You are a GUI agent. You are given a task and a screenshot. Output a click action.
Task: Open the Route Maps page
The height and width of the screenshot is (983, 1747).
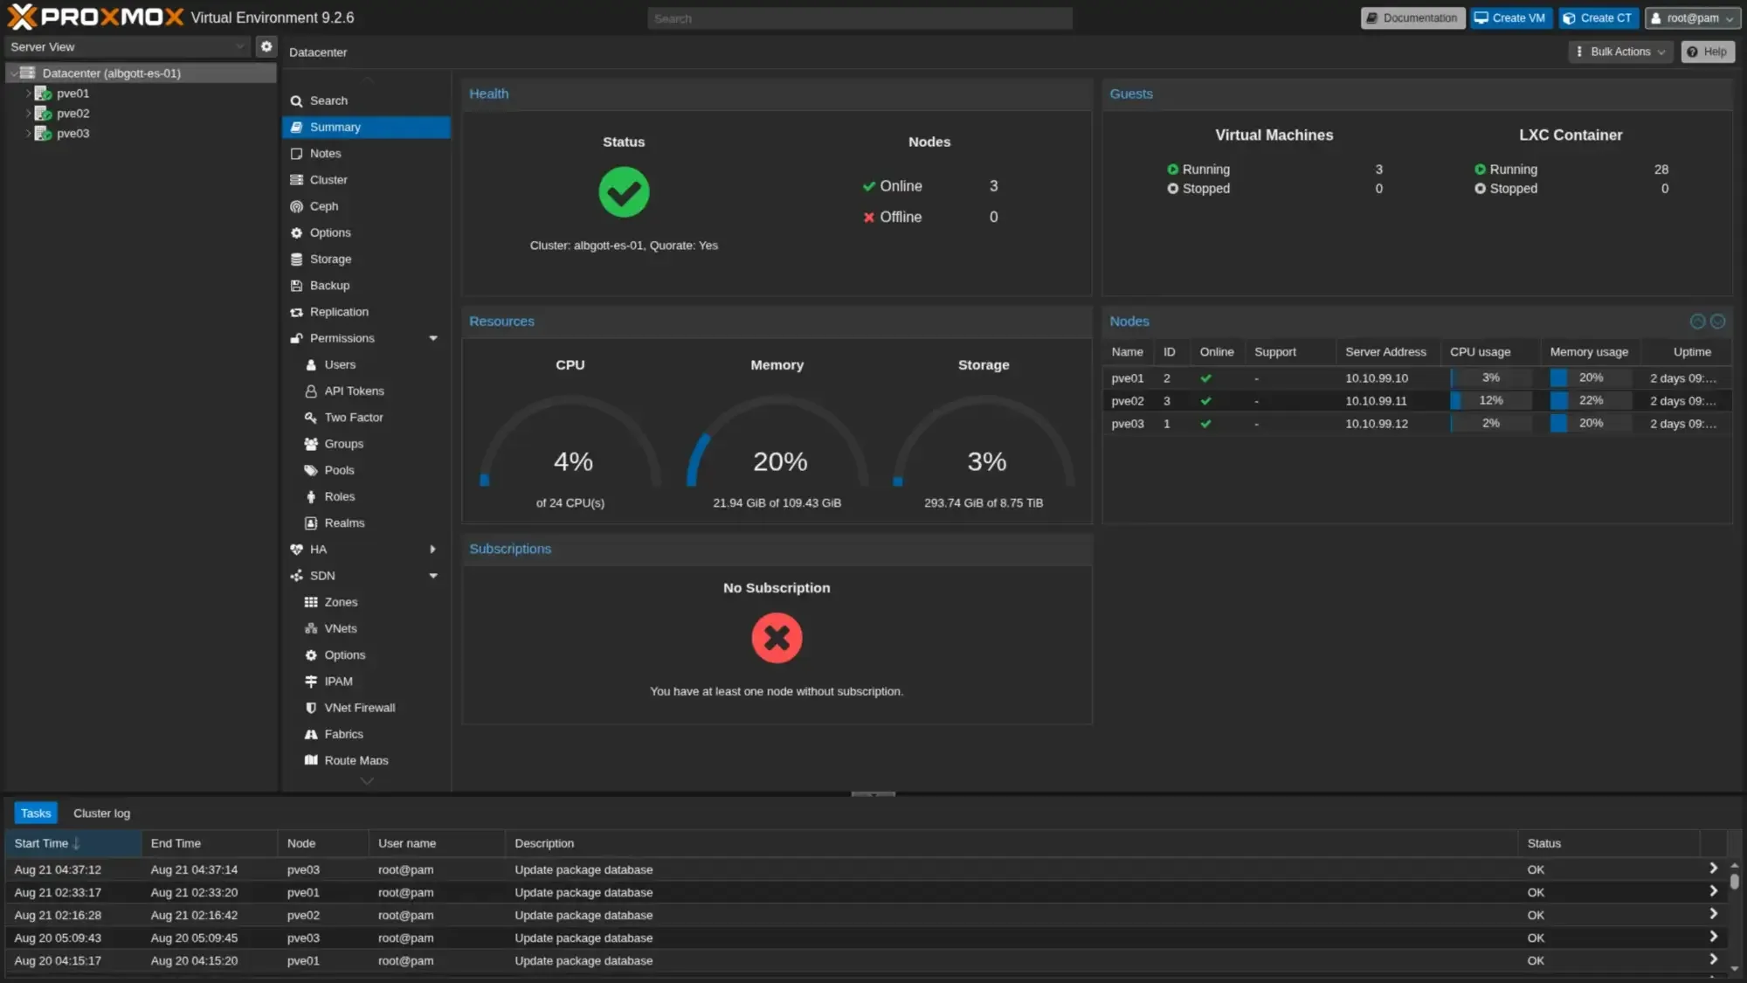tap(356, 760)
